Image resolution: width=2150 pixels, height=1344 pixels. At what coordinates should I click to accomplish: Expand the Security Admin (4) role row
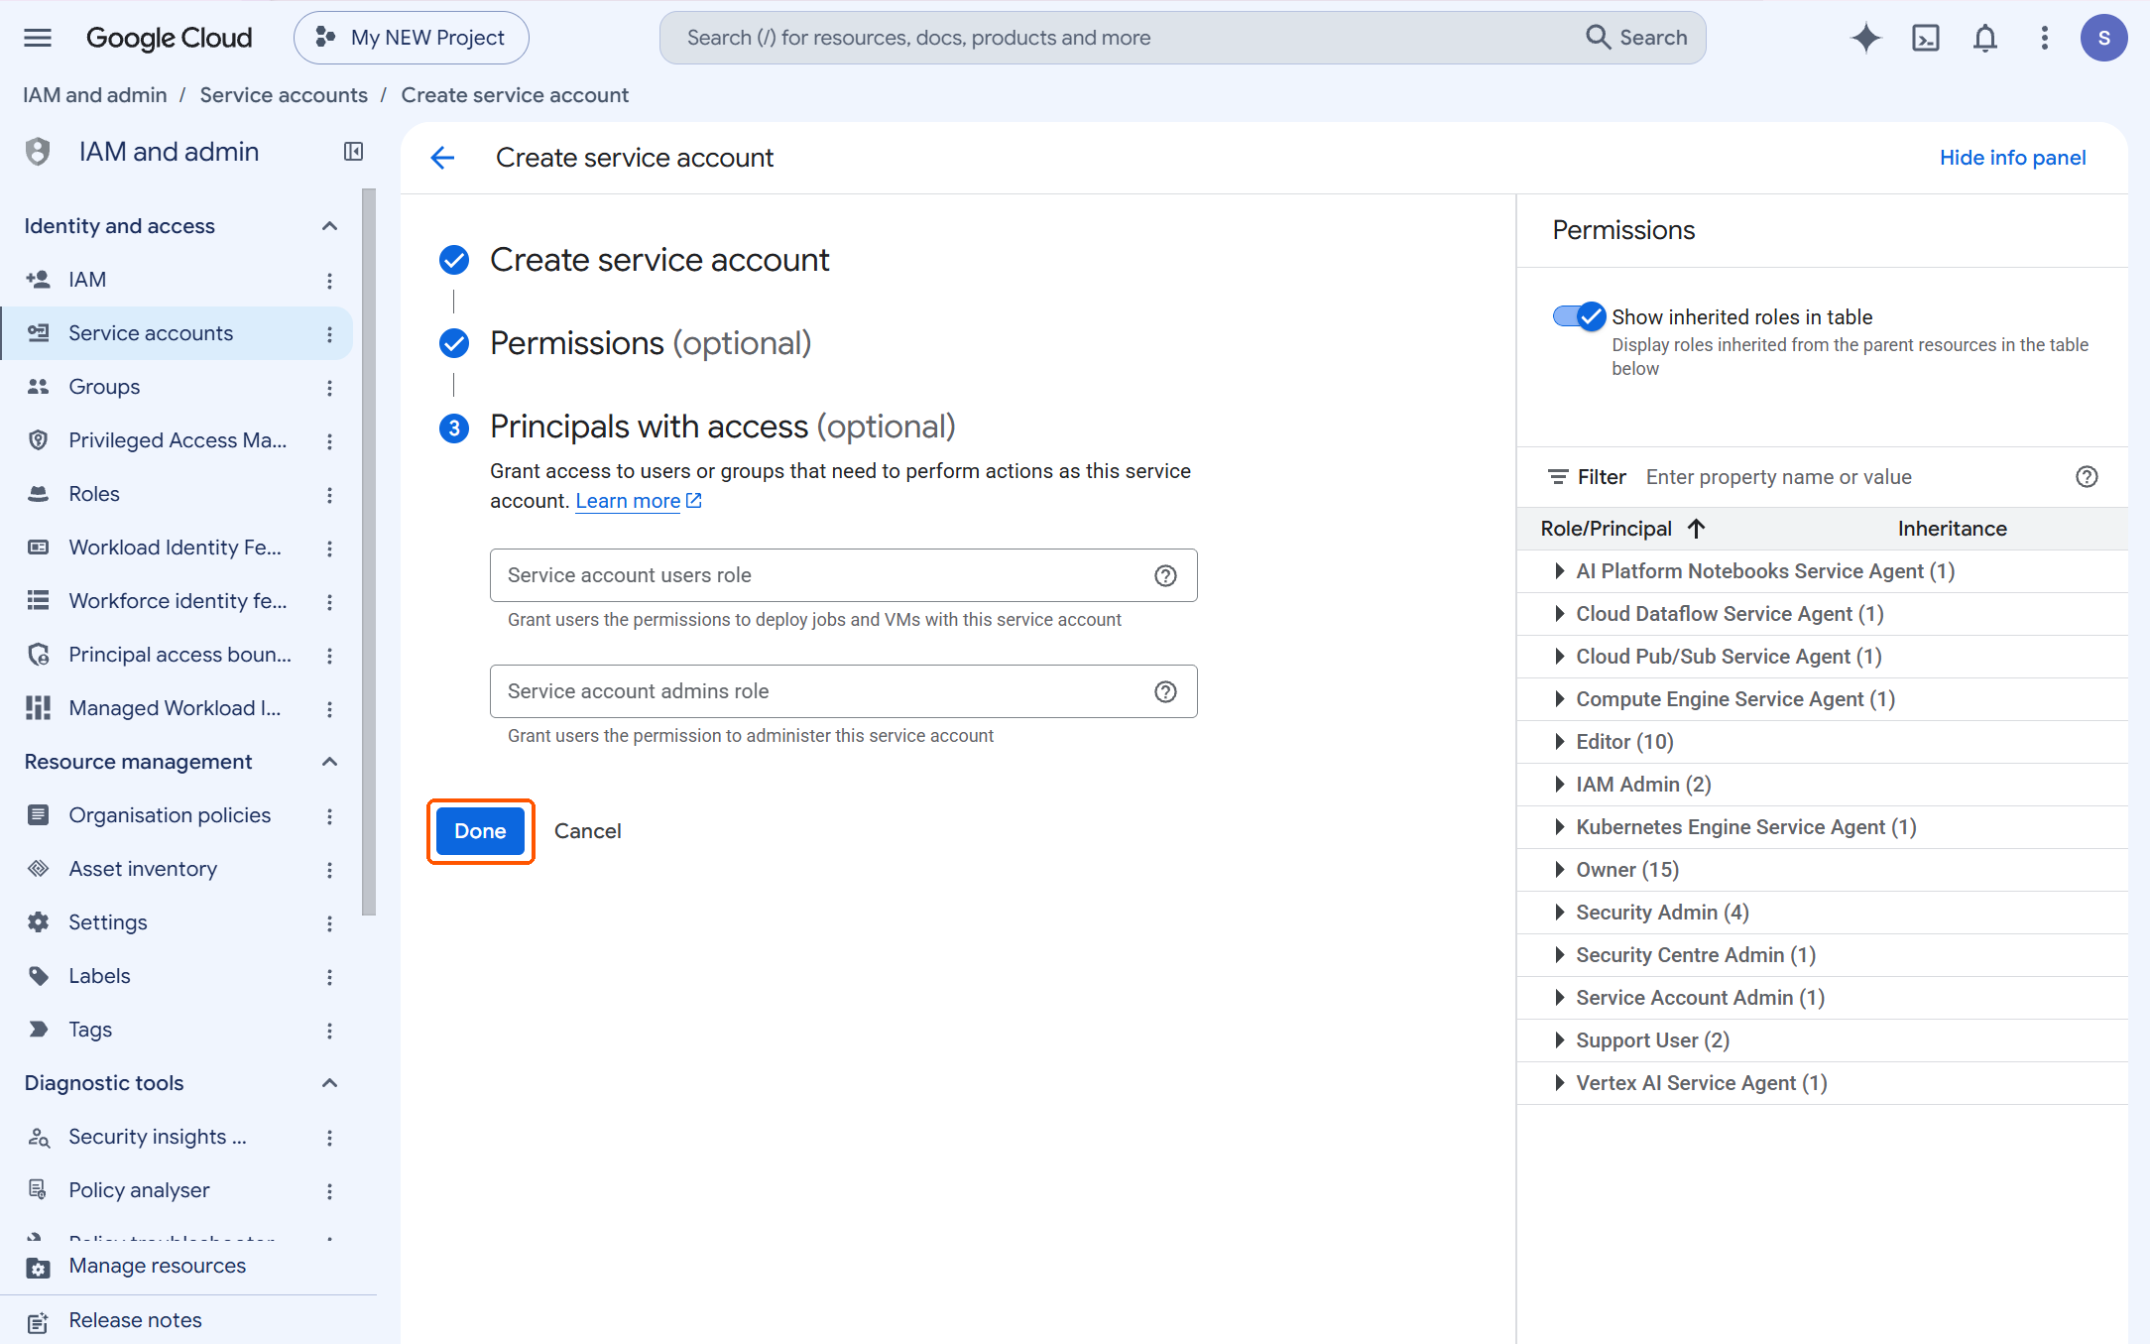1560,913
